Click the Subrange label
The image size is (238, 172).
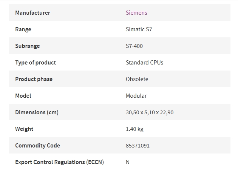point(28,46)
